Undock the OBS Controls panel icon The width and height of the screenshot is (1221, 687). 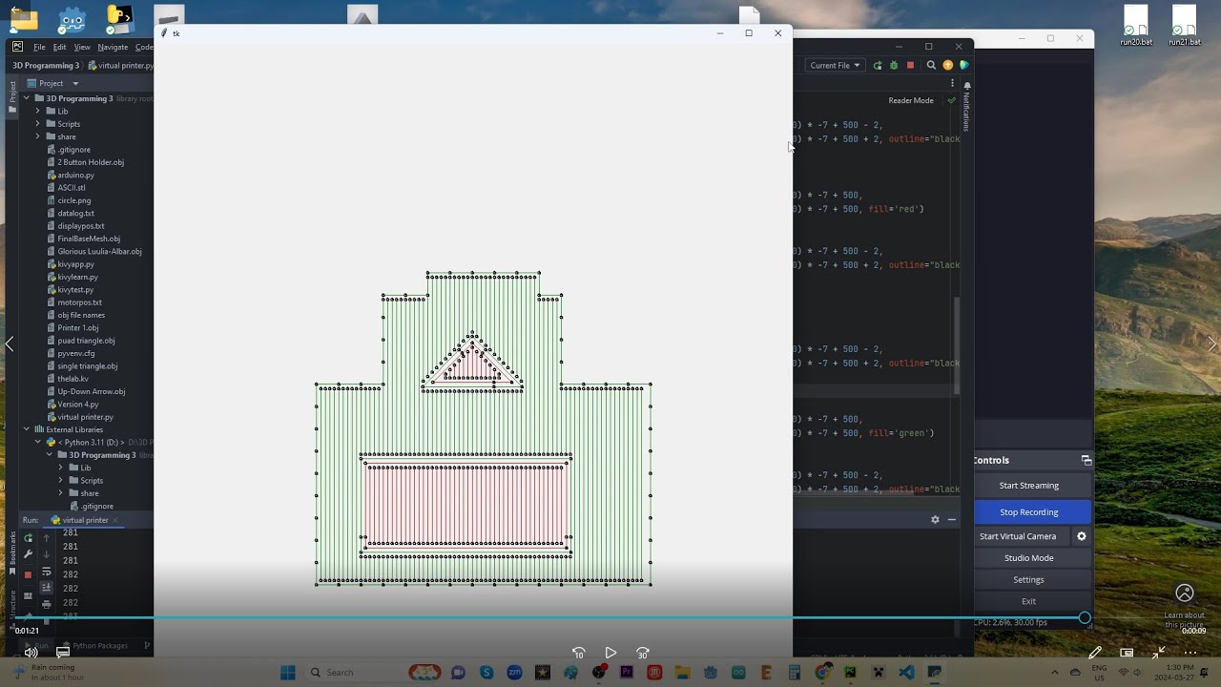click(x=1086, y=460)
